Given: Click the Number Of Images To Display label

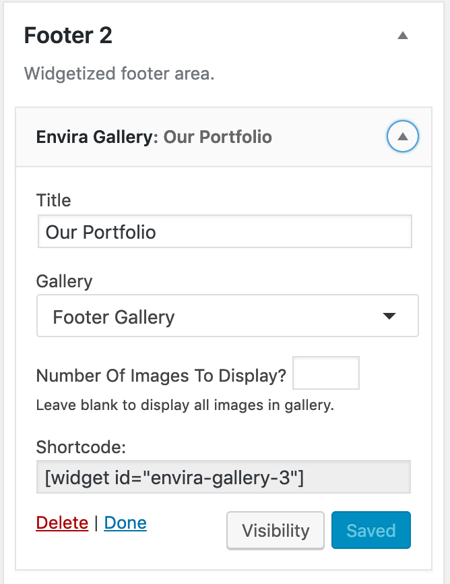Looking at the screenshot, I should tap(161, 376).
